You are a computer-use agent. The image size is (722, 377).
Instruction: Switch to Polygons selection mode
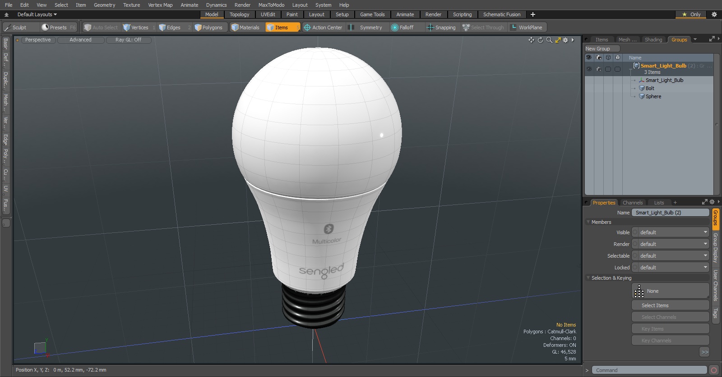click(210, 27)
